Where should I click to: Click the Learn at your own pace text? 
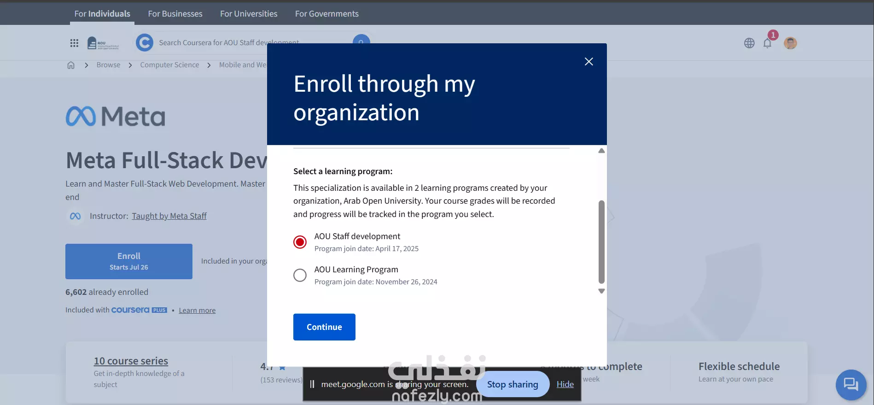[736, 379]
